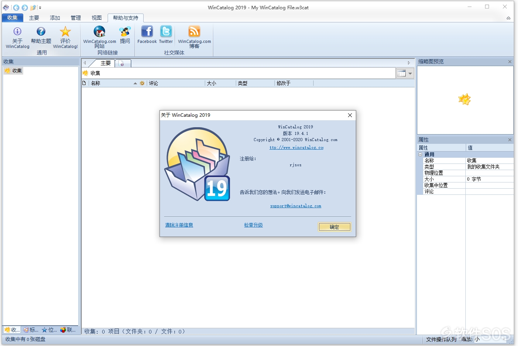The height and width of the screenshot is (346, 518).
Task: Click 类型 property value 我的收集文件夹
Action: 489,167
